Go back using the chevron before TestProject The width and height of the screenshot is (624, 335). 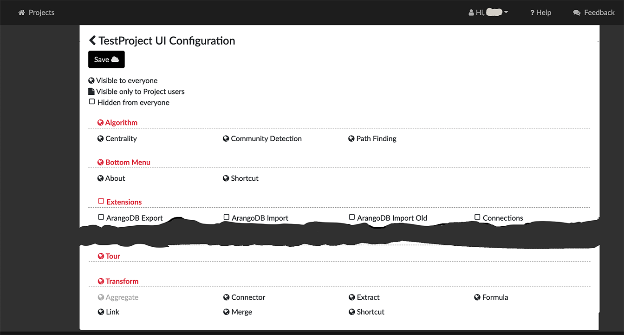pyautogui.click(x=92, y=40)
